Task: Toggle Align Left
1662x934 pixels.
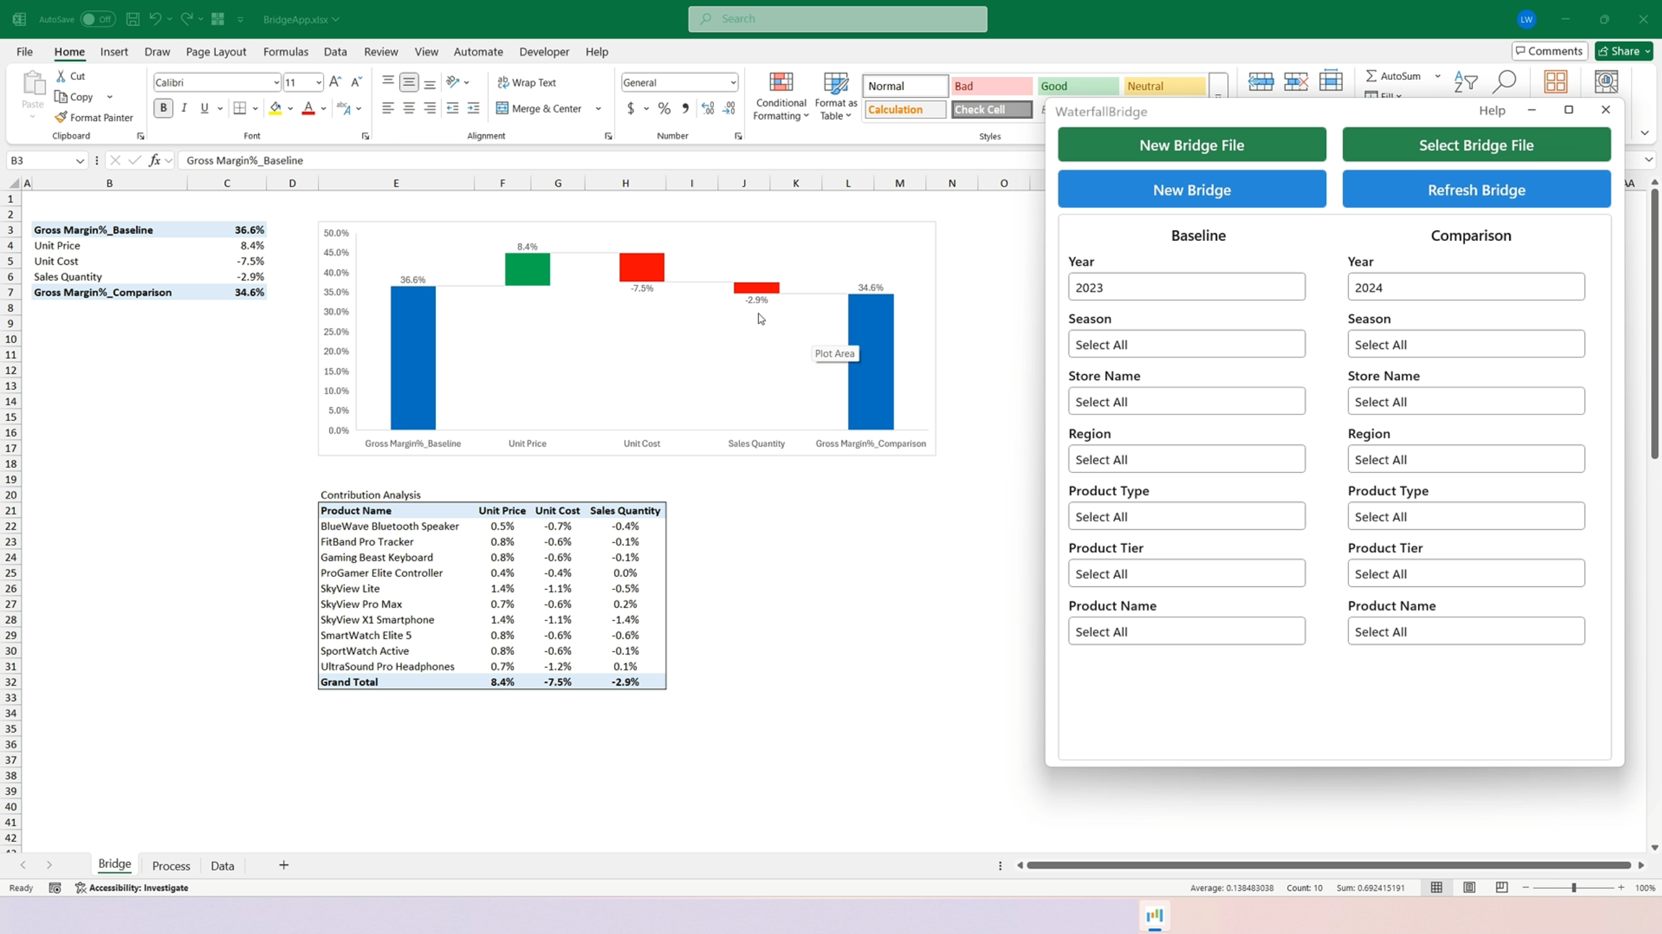Action: coord(388,108)
